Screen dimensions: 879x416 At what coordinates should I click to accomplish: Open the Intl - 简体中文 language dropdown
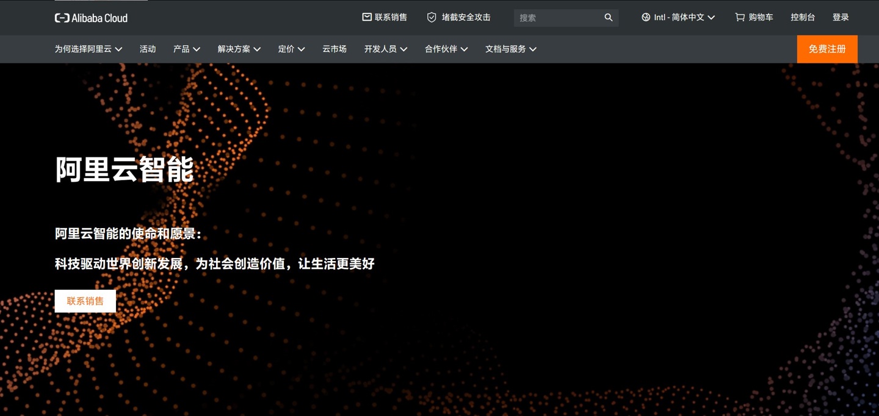pos(678,18)
